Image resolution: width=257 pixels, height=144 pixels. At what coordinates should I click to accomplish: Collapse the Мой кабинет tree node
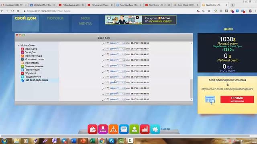[19, 45]
